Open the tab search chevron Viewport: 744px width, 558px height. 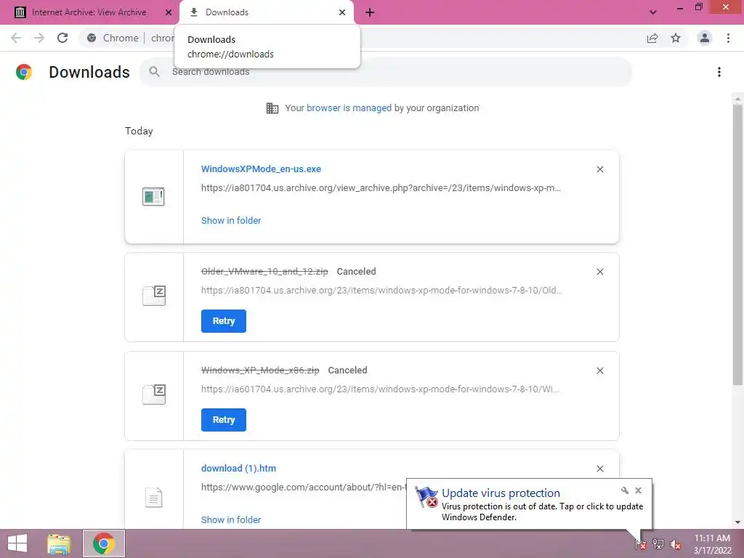coord(653,12)
